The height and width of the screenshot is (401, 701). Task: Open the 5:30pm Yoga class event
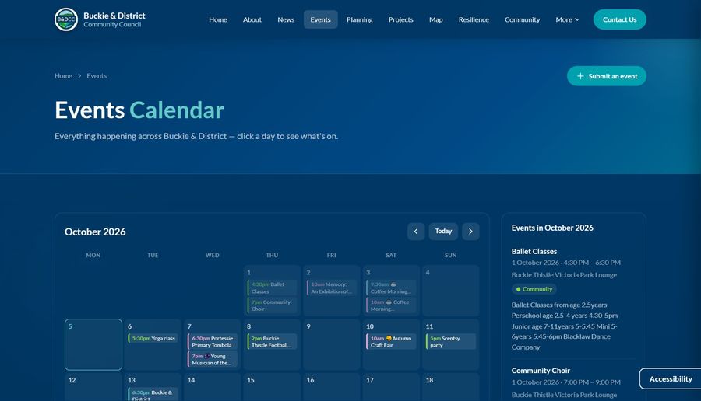153,339
